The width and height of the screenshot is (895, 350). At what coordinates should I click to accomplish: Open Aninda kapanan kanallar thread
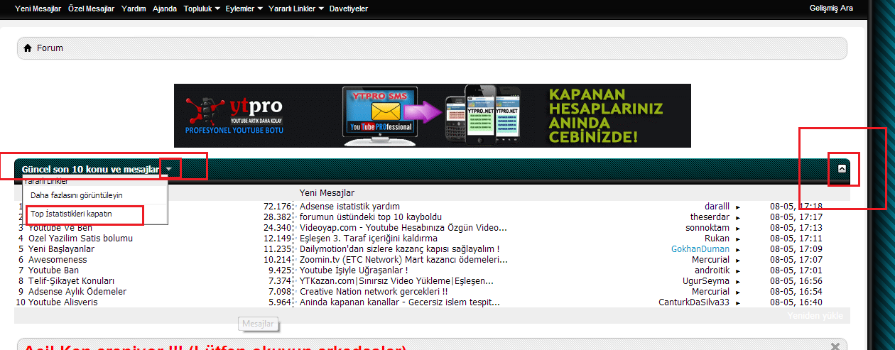[x=400, y=302]
